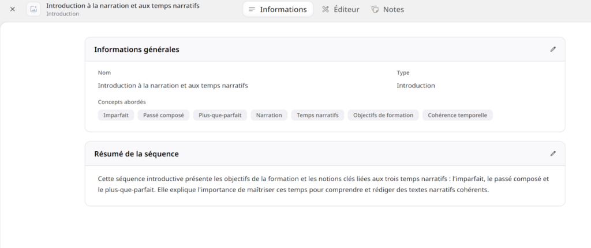Select the Imparfait concept tag

pyautogui.click(x=116, y=115)
